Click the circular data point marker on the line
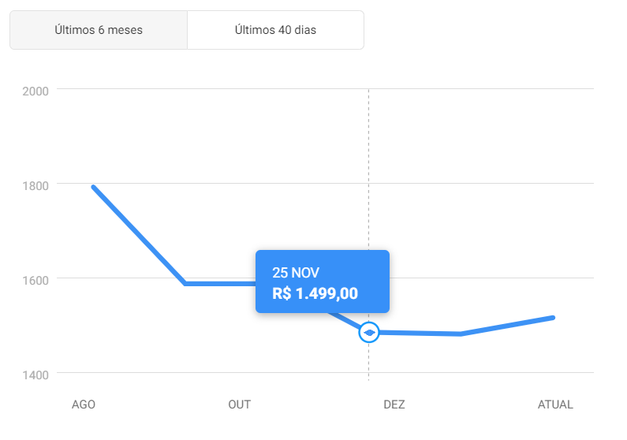Viewport: 627px width, 440px height. tap(368, 333)
